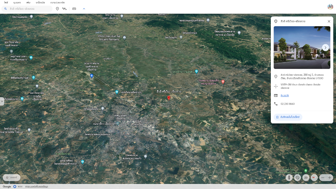Show next photo in info card
336x189 pixels.
point(325,48)
